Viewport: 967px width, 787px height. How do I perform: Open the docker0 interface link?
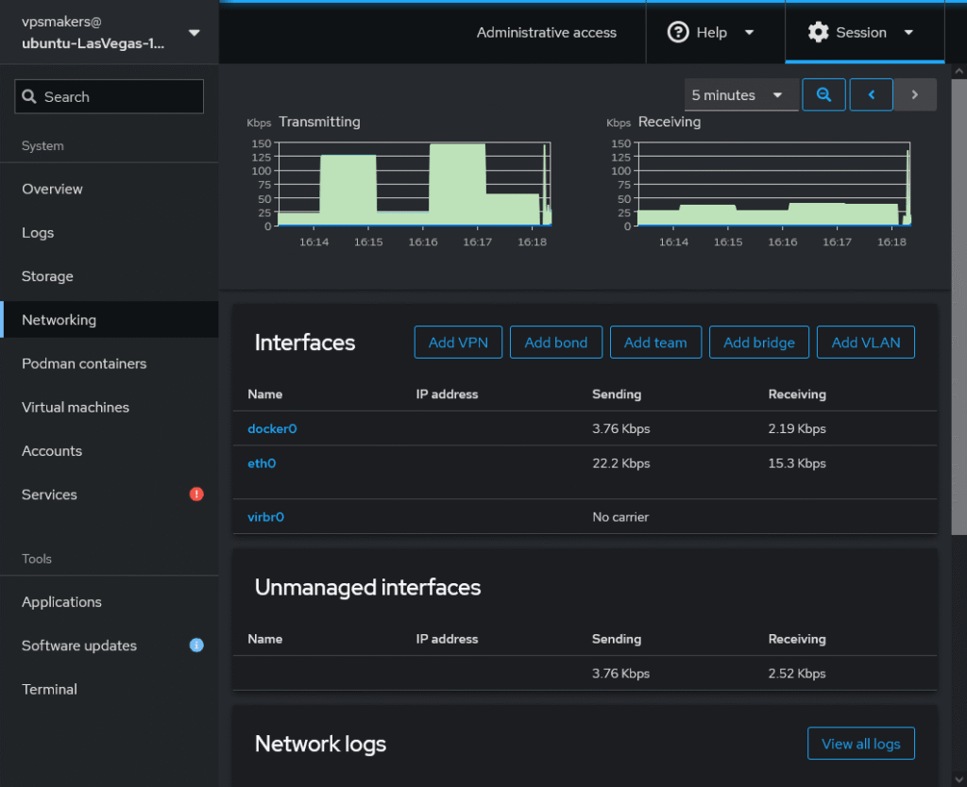[272, 429]
